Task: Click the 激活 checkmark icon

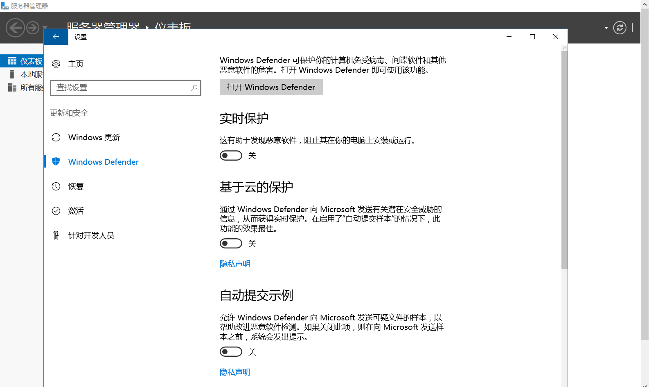Action: 56,211
